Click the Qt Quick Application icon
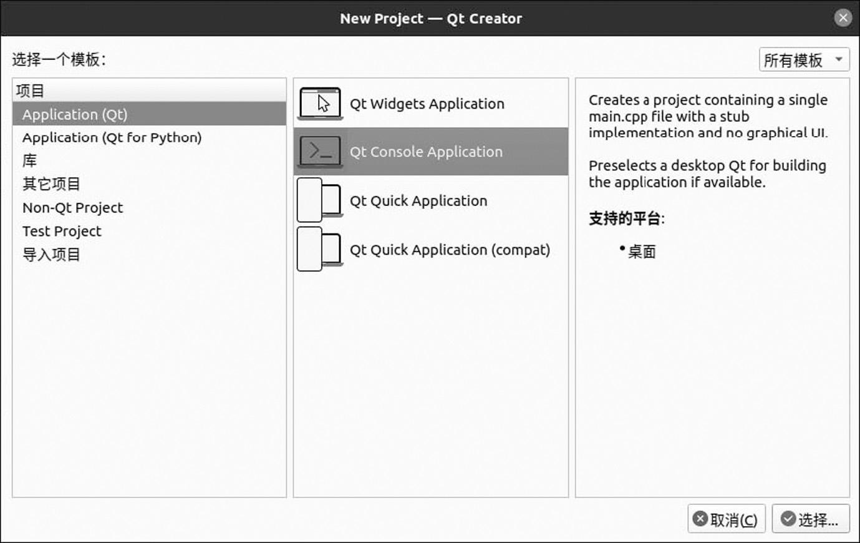 [x=320, y=200]
